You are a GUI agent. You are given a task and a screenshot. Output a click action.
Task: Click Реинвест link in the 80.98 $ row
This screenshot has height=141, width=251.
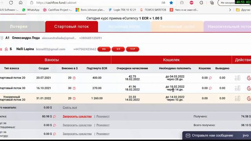pyautogui.click(x=103, y=116)
